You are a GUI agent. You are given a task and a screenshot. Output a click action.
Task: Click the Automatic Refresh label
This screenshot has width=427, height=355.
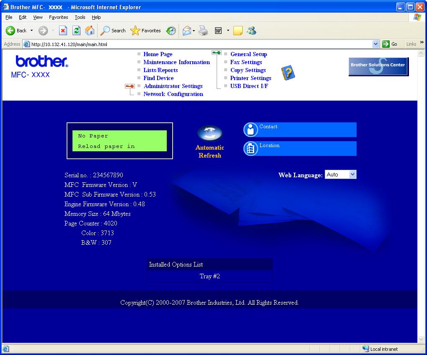pyautogui.click(x=210, y=151)
